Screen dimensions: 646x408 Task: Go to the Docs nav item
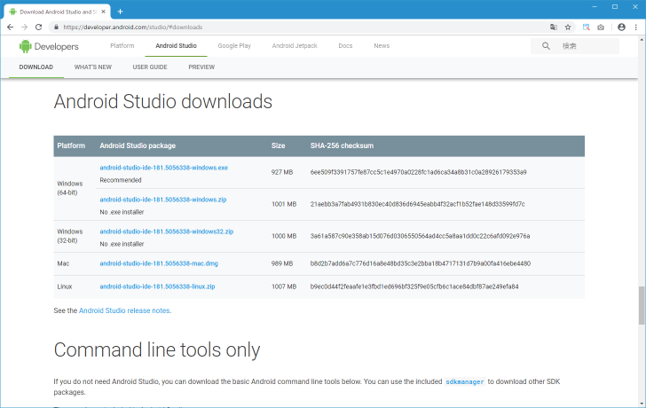pyautogui.click(x=345, y=46)
